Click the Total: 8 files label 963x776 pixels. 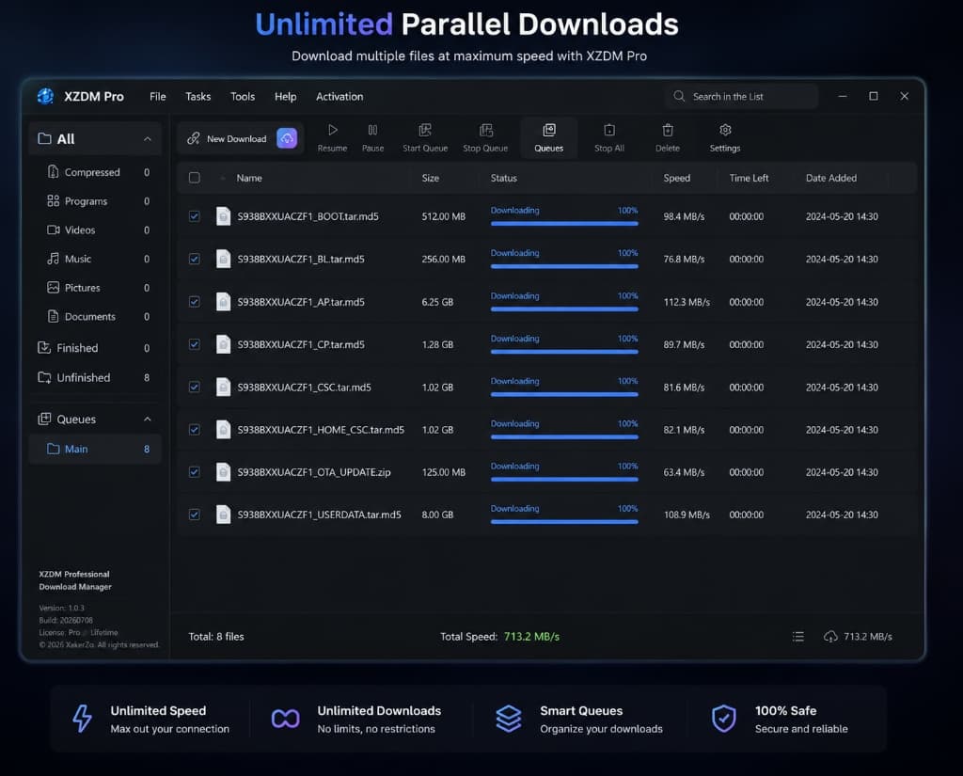tap(216, 637)
